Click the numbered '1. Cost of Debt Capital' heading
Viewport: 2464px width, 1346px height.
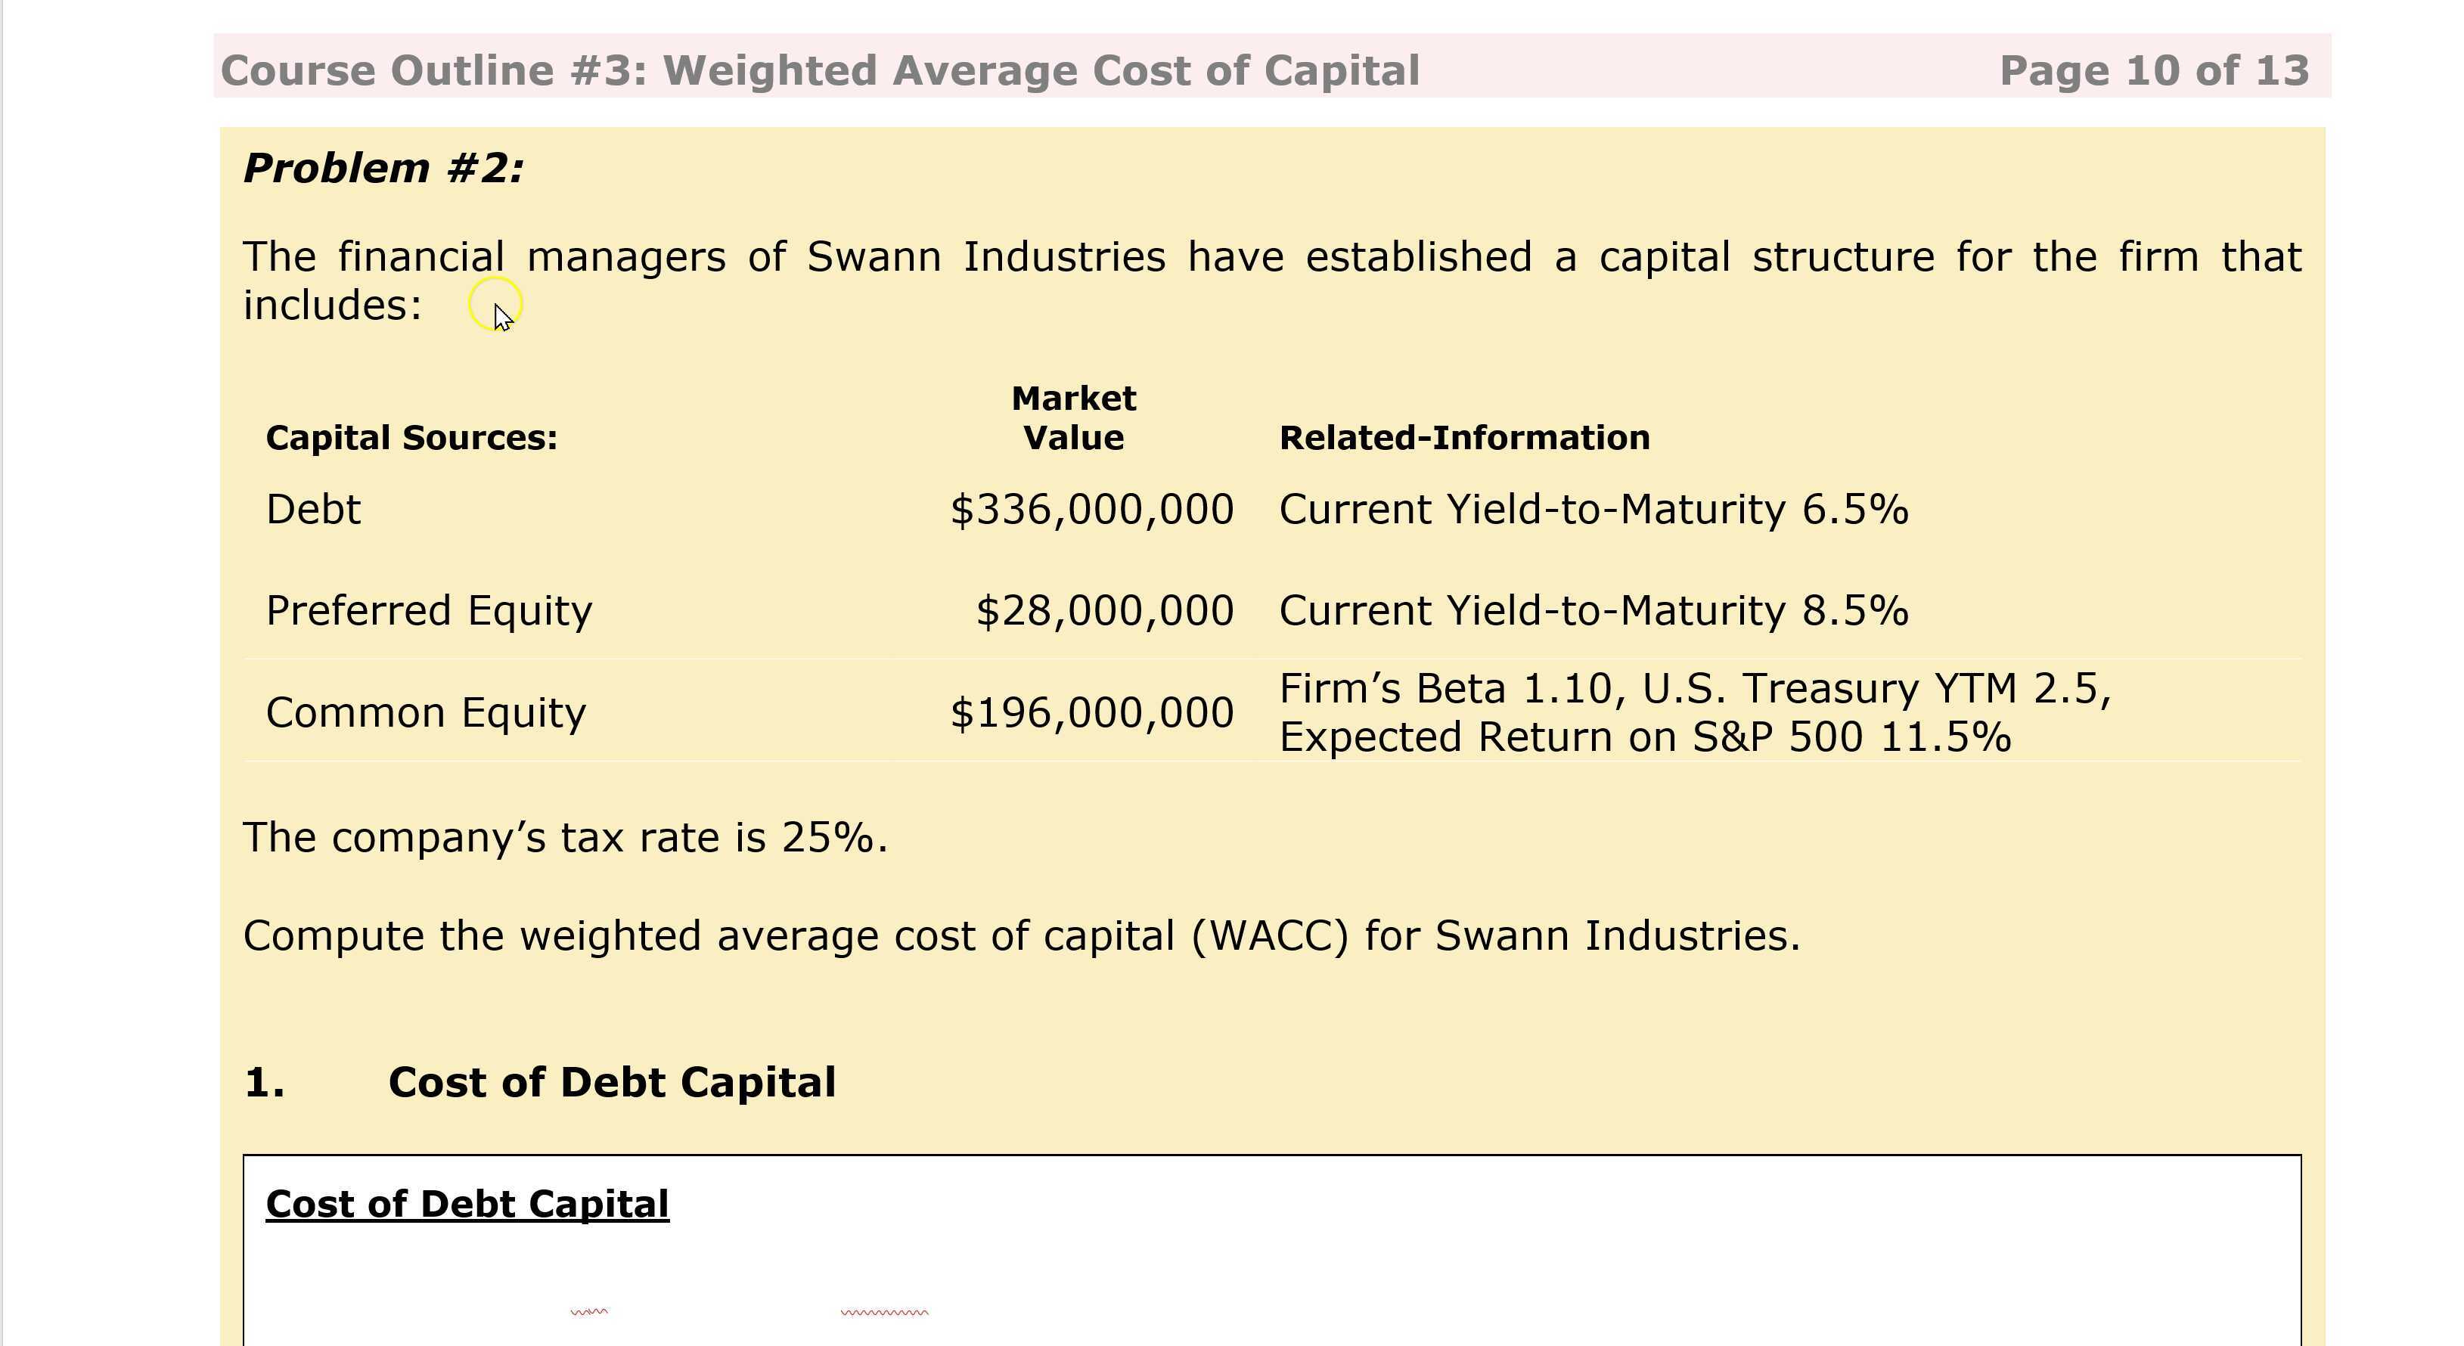[x=611, y=1083]
